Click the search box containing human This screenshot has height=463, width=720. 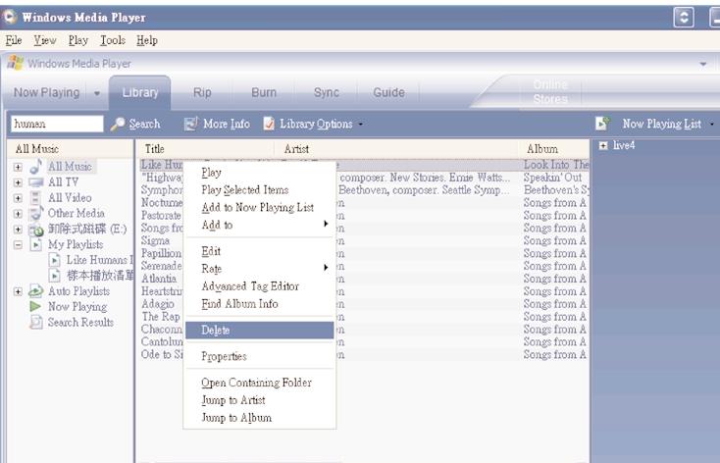[x=57, y=124]
